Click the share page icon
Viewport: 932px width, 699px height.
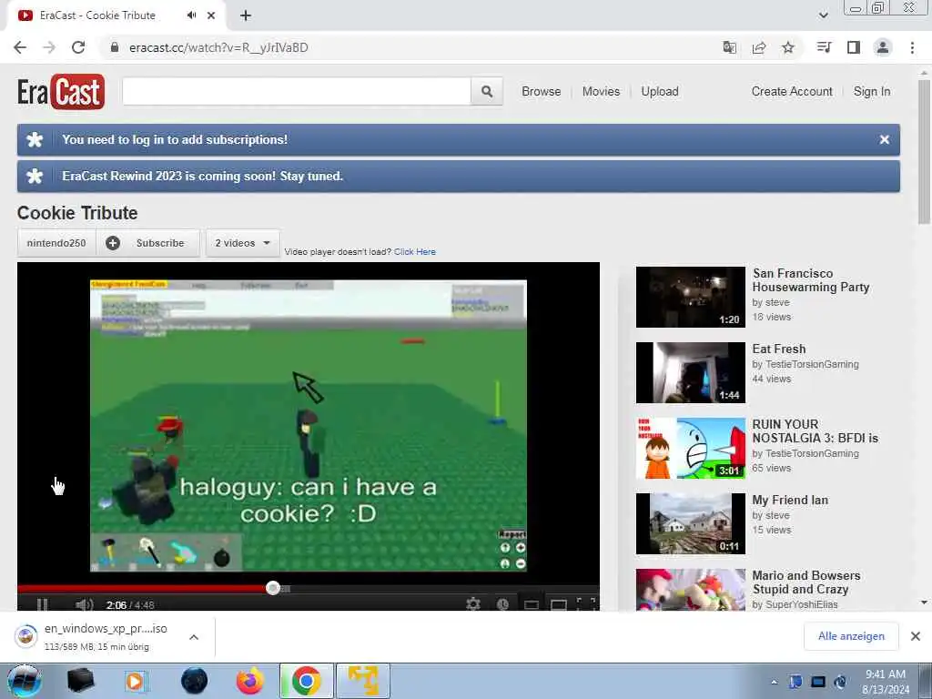pyautogui.click(x=759, y=47)
